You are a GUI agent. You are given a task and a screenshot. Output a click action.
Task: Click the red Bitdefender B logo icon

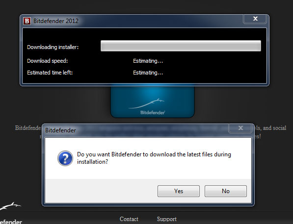[27, 21]
